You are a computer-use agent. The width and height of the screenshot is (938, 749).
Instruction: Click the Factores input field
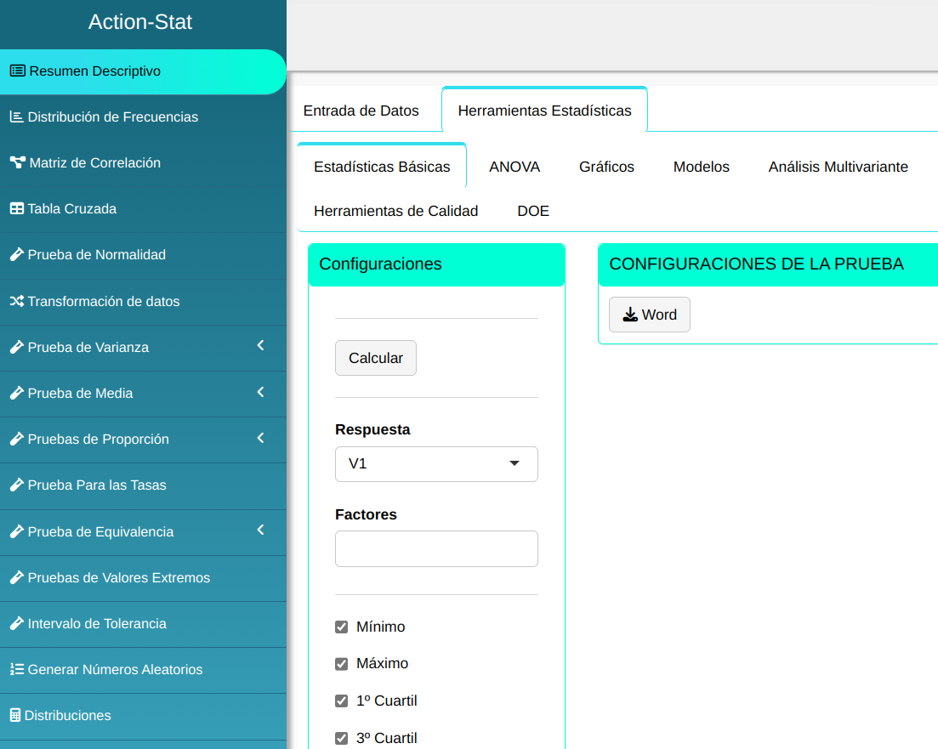[x=436, y=549]
